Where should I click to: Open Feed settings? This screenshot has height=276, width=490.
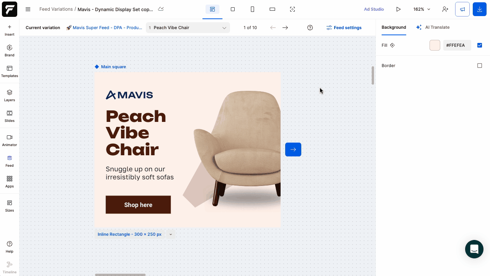(x=344, y=28)
